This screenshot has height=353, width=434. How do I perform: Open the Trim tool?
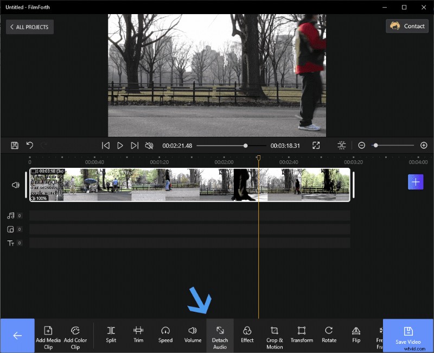point(138,335)
